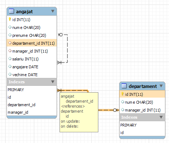Click the yellow relationship tooltip box
The image size is (169, 143).
(x=79, y=112)
